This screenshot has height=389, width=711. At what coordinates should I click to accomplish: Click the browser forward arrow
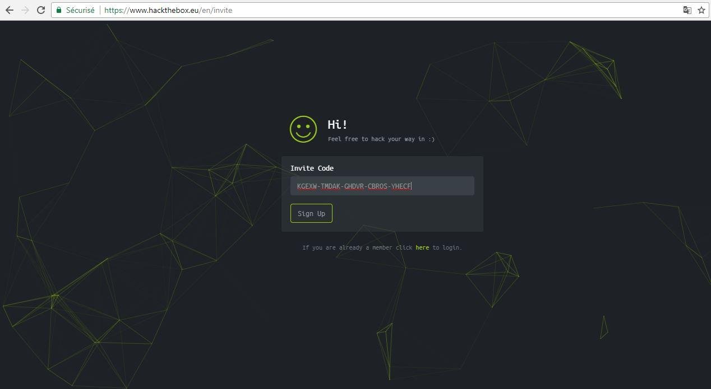coord(25,10)
